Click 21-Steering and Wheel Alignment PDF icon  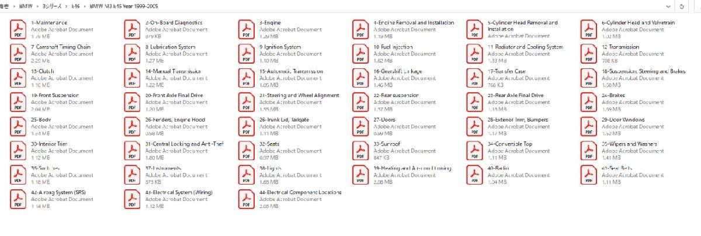click(x=246, y=102)
